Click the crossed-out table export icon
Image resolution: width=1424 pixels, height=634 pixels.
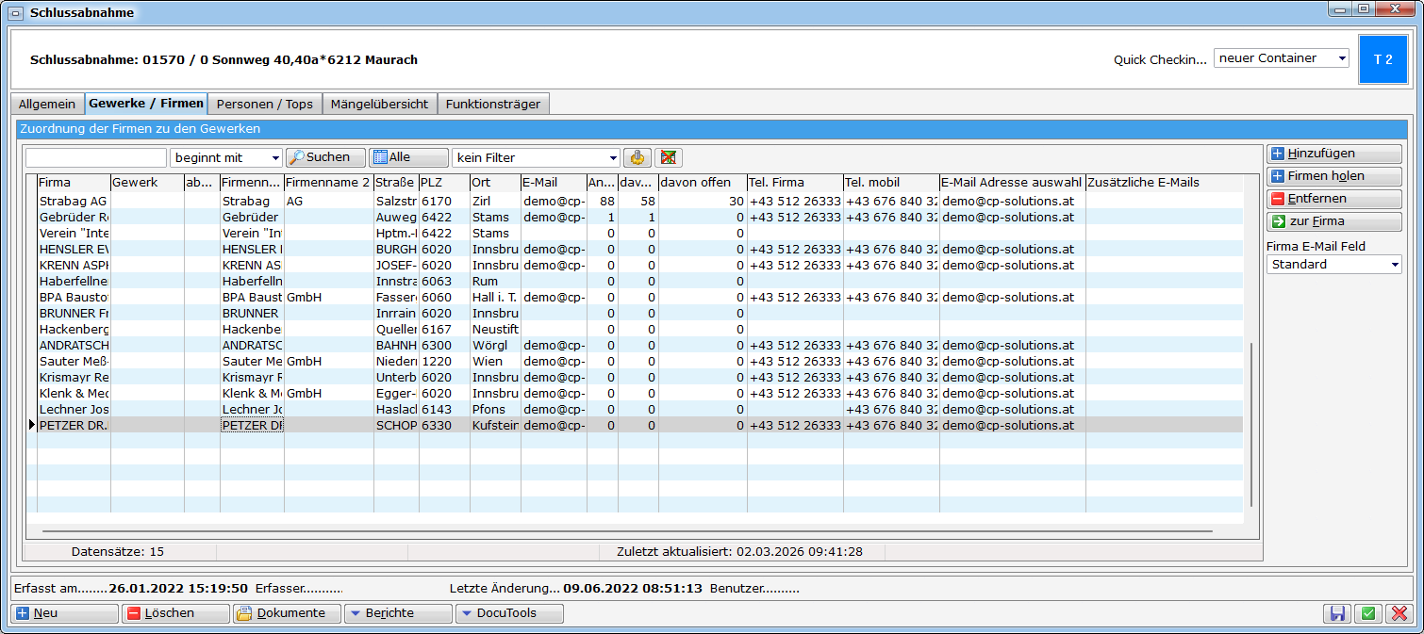click(669, 157)
